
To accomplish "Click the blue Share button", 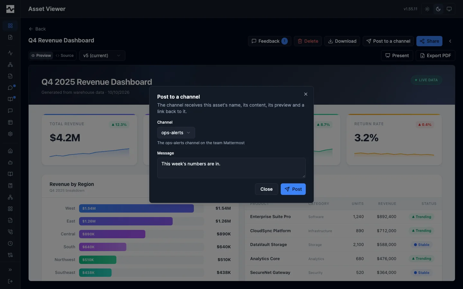I will pyautogui.click(x=430, y=41).
